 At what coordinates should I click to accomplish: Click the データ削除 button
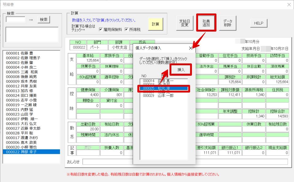pyautogui.click(x=227, y=23)
